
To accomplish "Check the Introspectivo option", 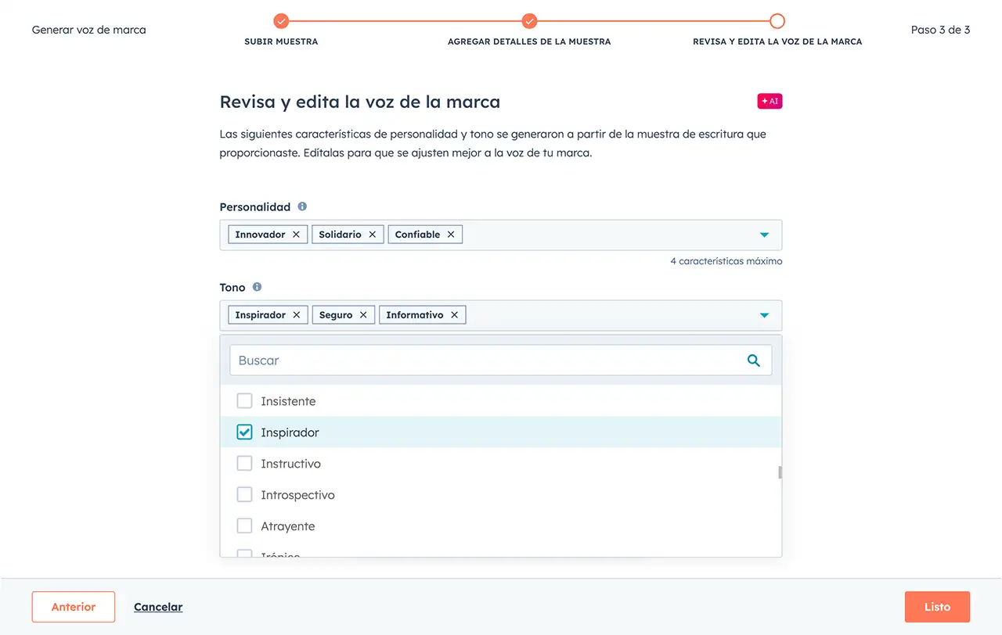I will click(245, 495).
